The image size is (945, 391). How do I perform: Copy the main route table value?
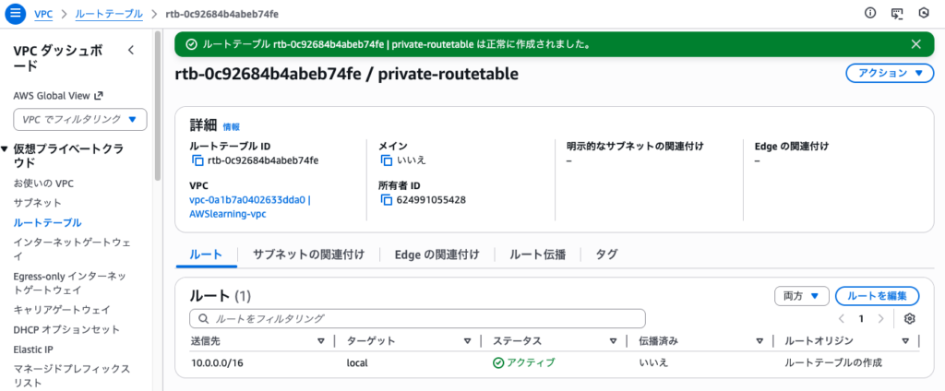(x=386, y=160)
